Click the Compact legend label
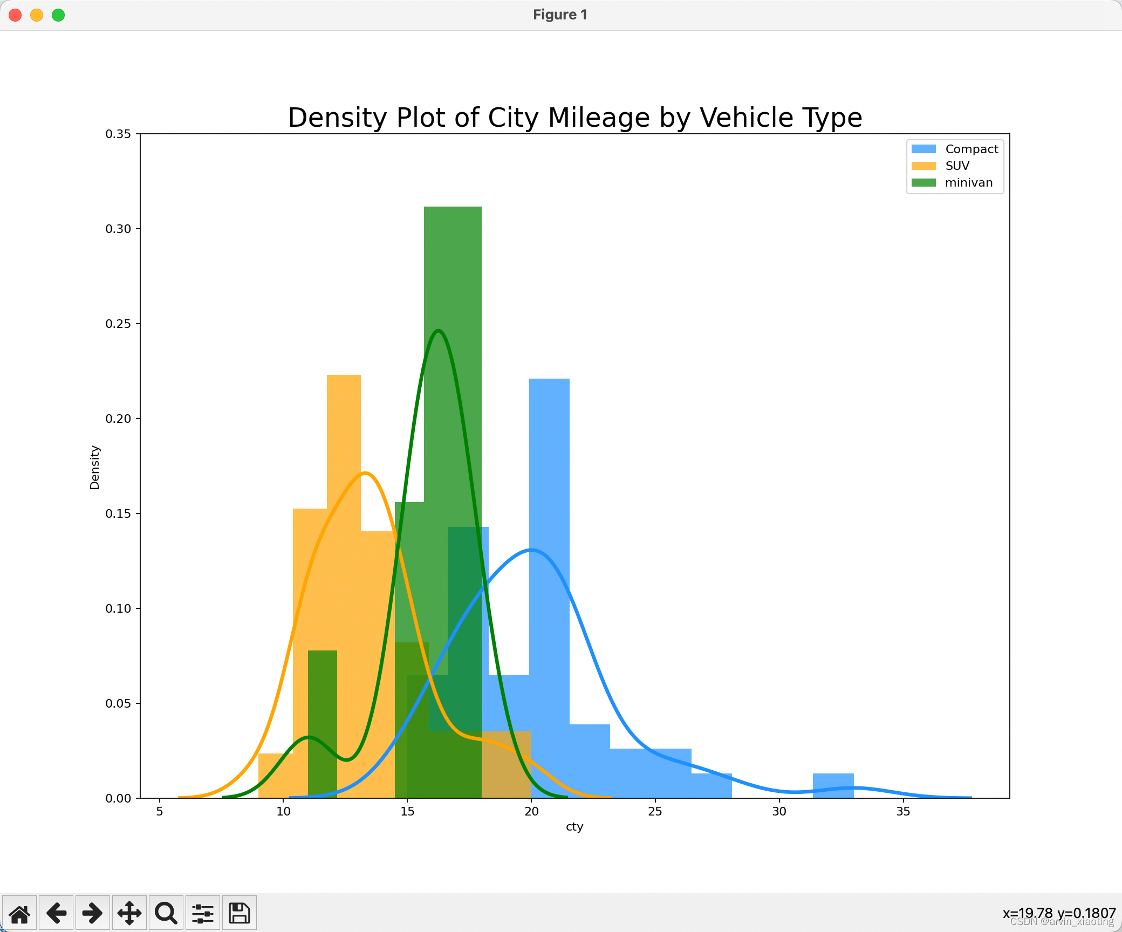 tap(972, 149)
